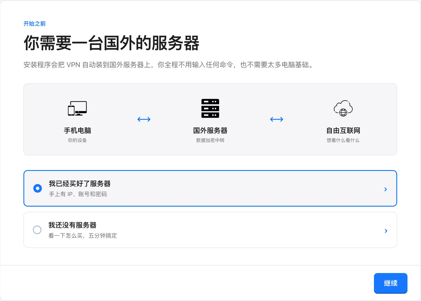Click the arrow between server and internet
The height and width of the screenshot is (301, 421).
(277, 119)
